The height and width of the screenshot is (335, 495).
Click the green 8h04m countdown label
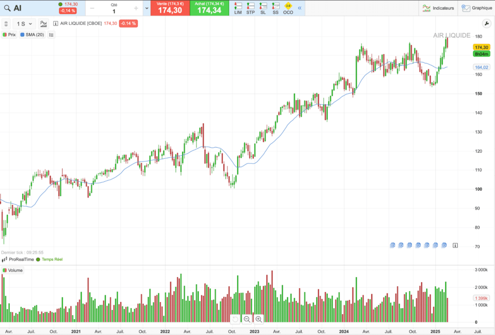(x=481, y=54)
